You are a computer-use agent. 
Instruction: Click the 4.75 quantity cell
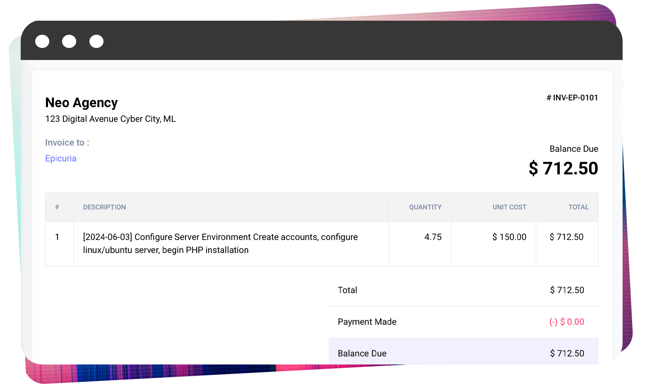click(433, 237)
